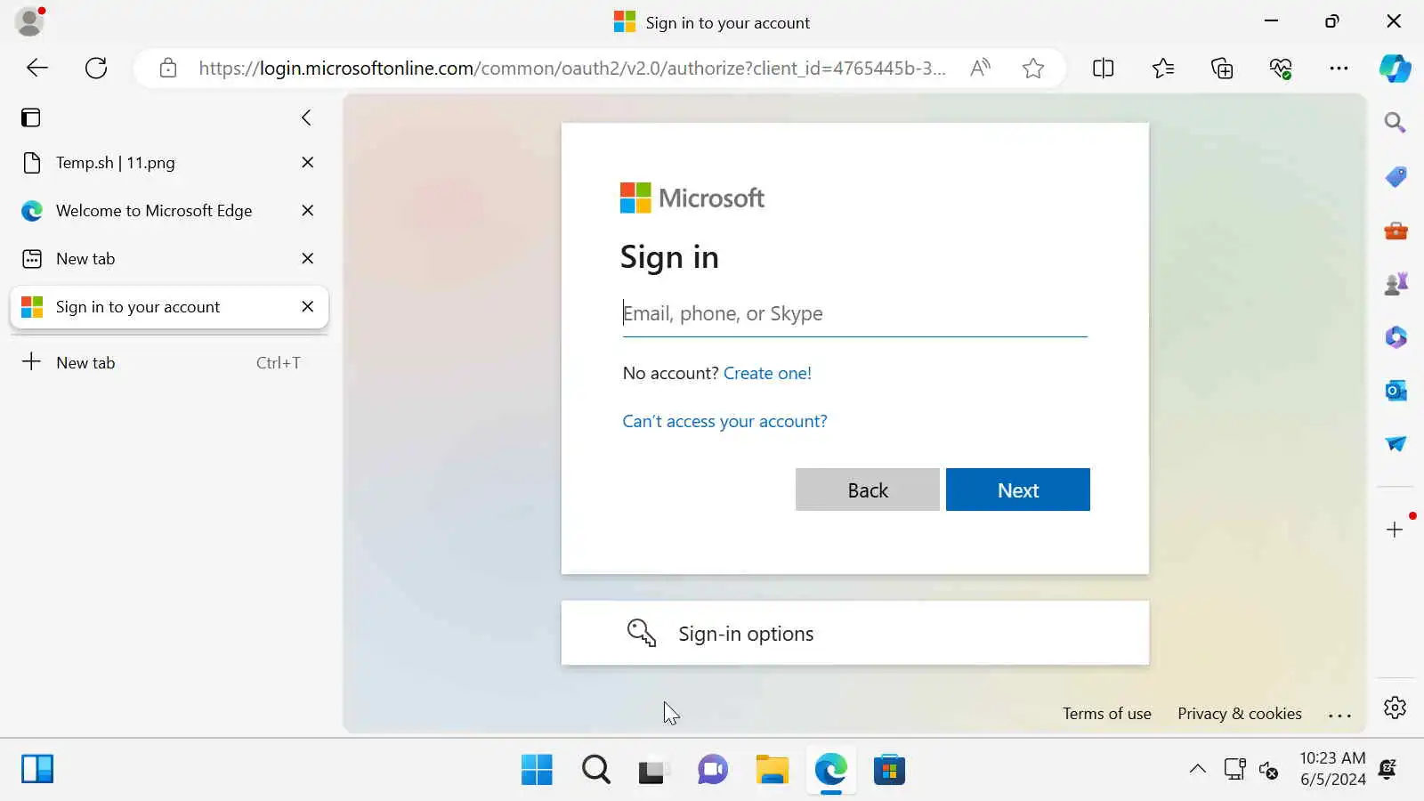Click the Next button
Screen dimensions: 1424x801
(x=1018, y=490)
